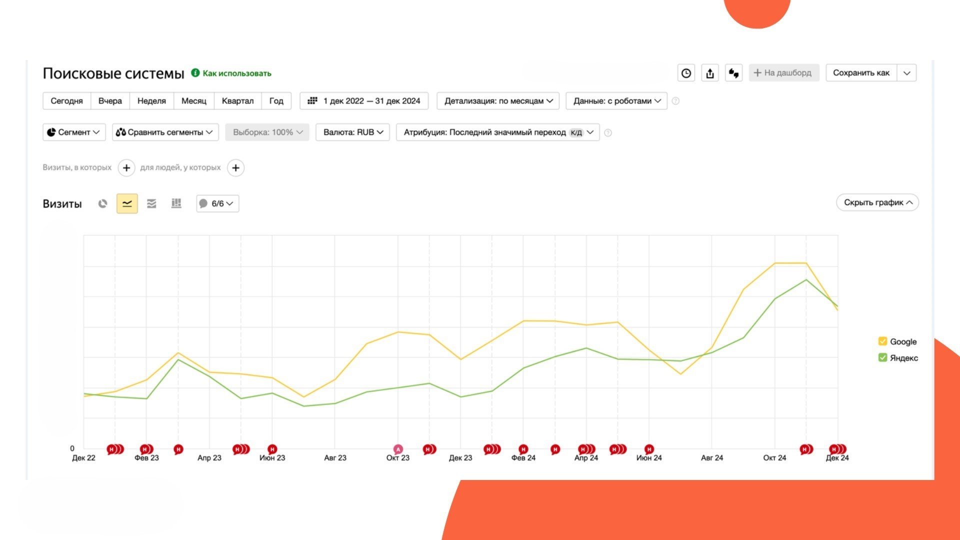Viewport: 960px width, 540px height.
Task: Select the line chart view icon
Action: point(127,203)
